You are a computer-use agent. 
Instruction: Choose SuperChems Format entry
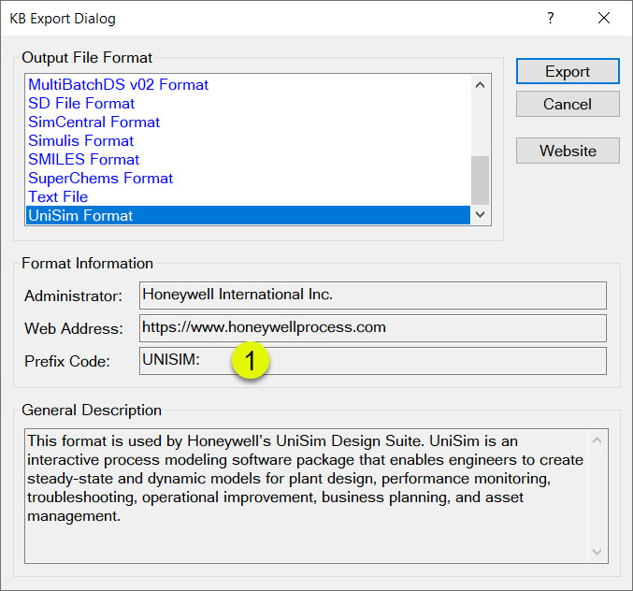[101, 178]
